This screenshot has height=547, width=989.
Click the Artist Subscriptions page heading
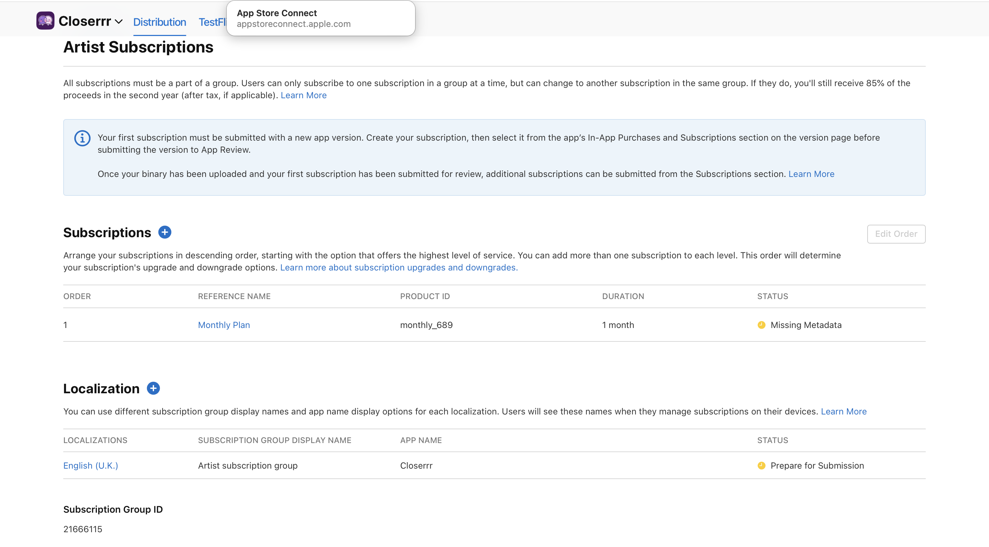click(x=138, y=47)
